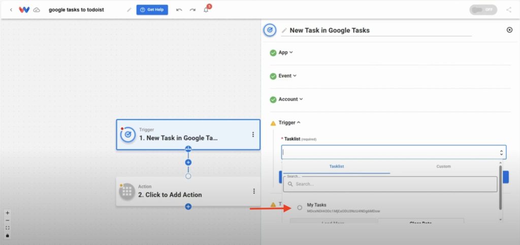Zoom out on the canvas
Viewport: 520px width, 245px height.
8,221
